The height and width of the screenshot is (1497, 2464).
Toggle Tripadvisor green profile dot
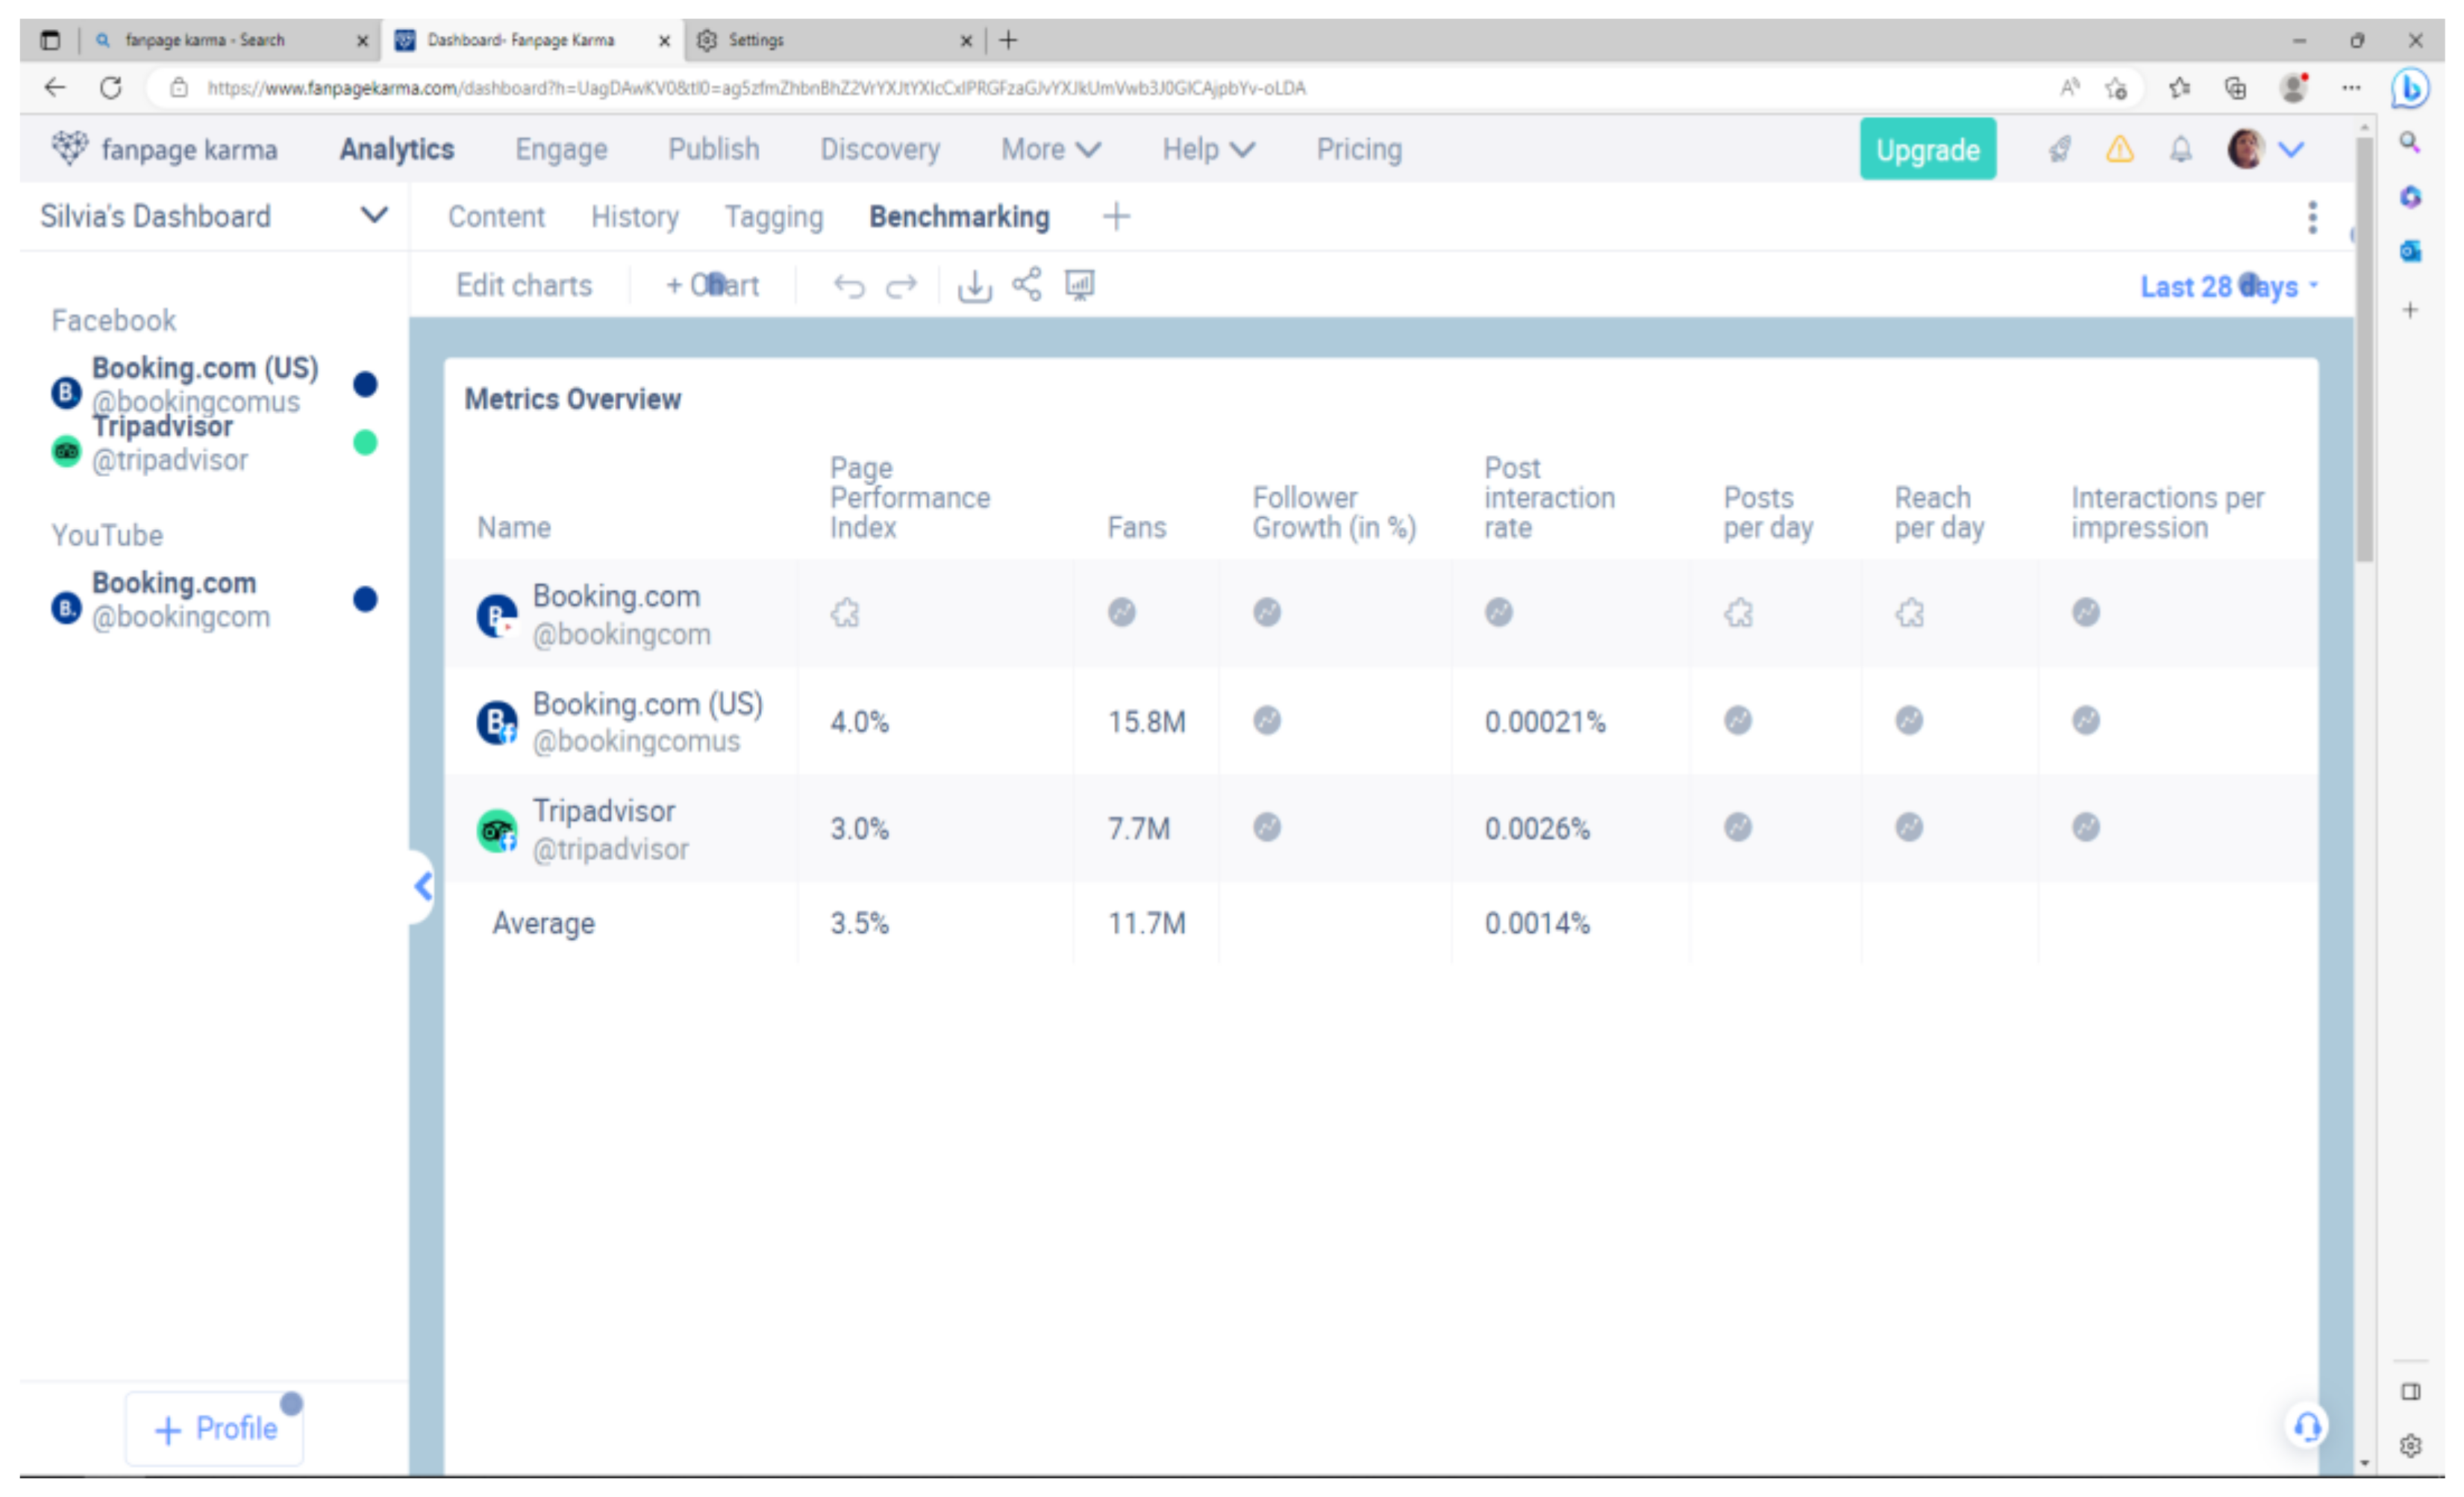[x=365, y=442]
